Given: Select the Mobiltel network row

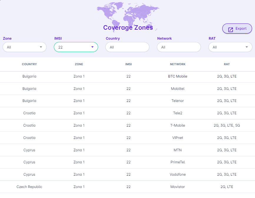Looking at the screenshot, I should click(178, 89).
